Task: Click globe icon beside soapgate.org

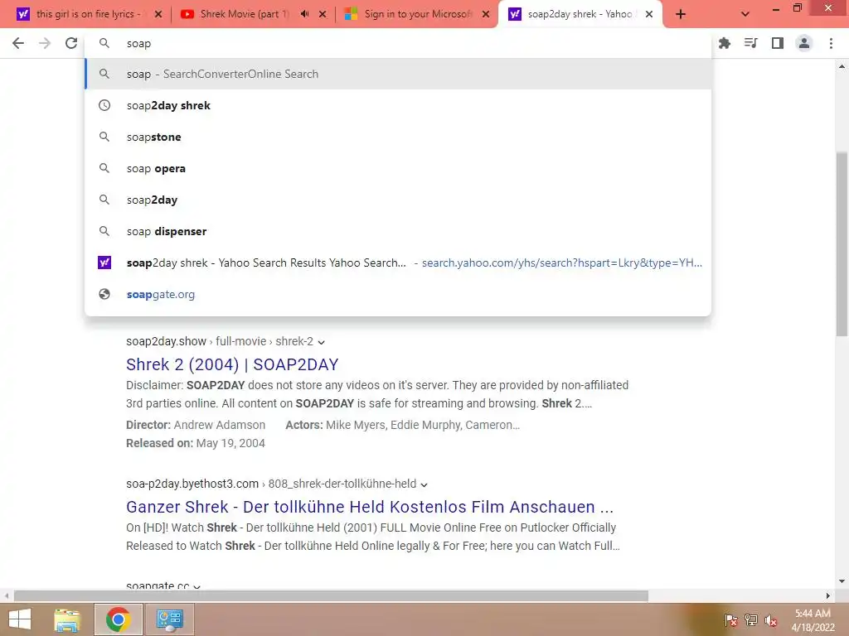Action: click(x=104, y=294)
